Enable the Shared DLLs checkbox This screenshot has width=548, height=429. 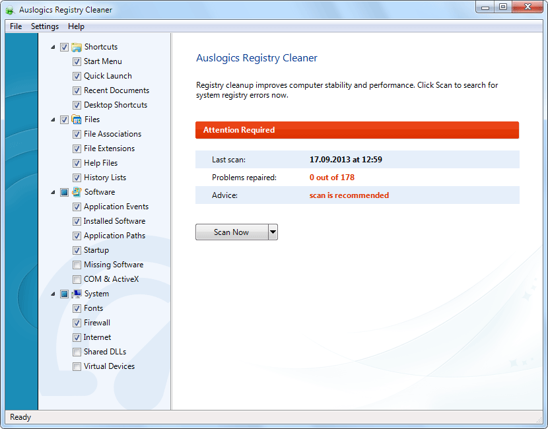coord(77,352)
